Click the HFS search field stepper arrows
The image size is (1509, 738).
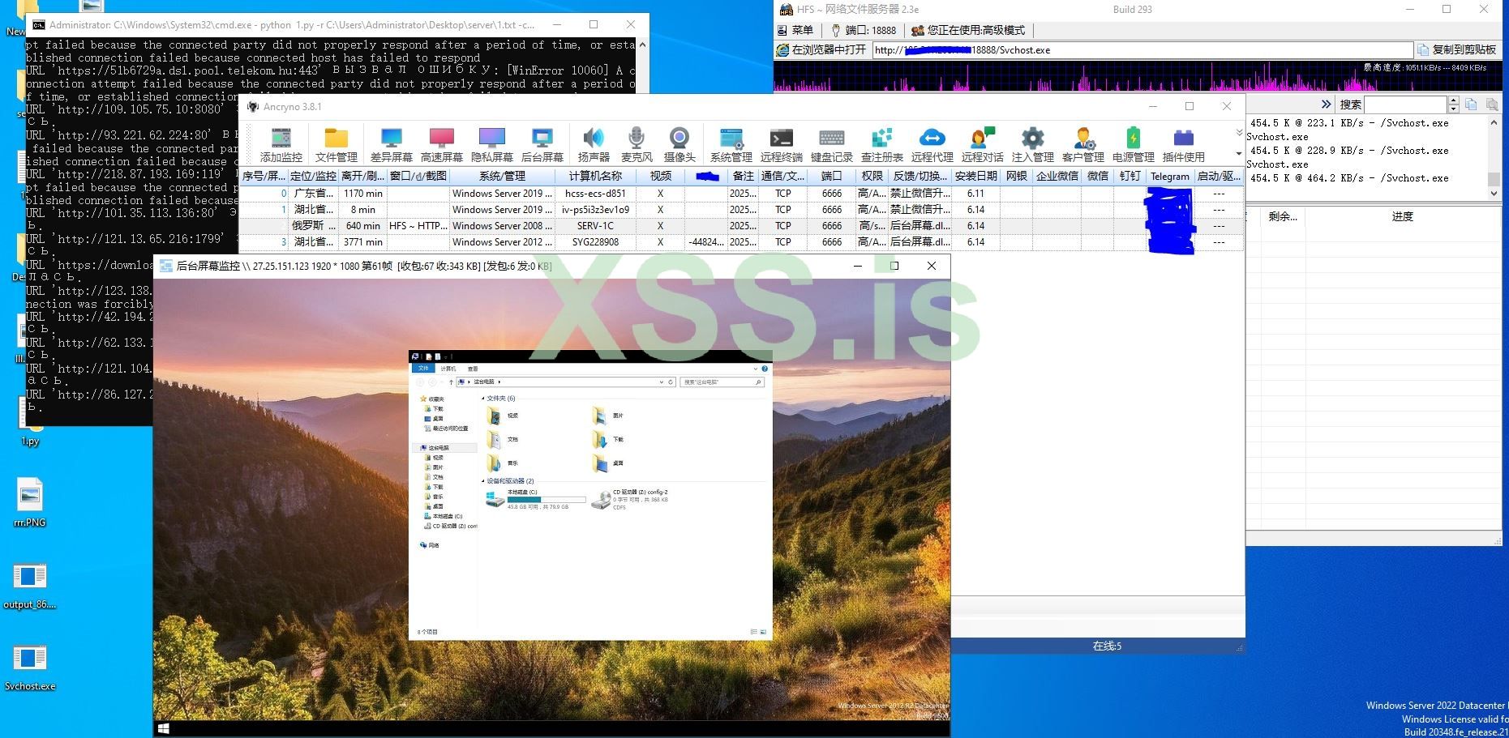pos(1453,105)
